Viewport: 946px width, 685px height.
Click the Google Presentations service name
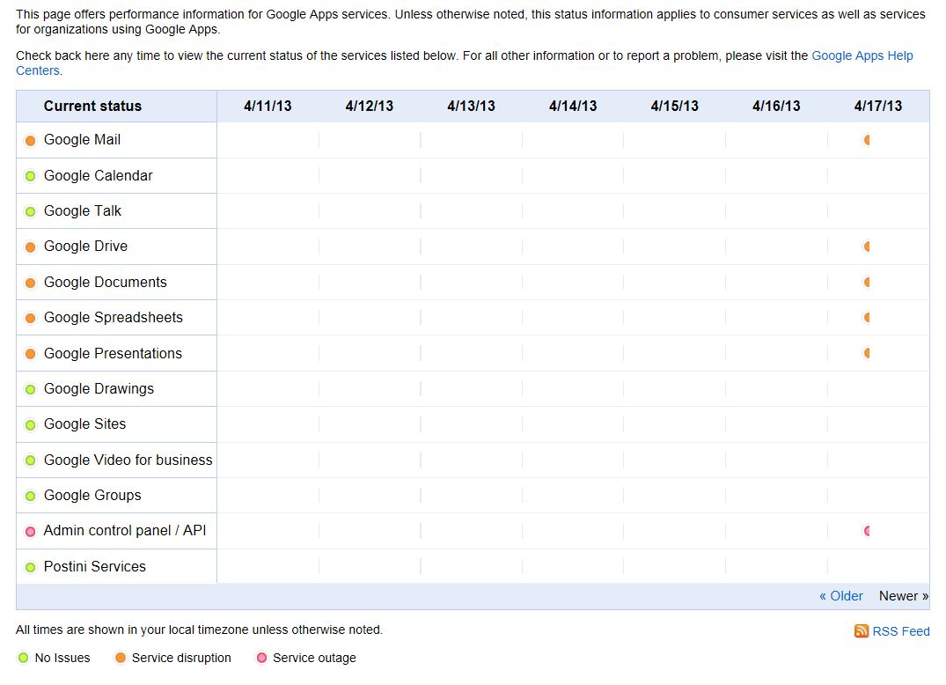pyautogui.click(x=113, y=353)
